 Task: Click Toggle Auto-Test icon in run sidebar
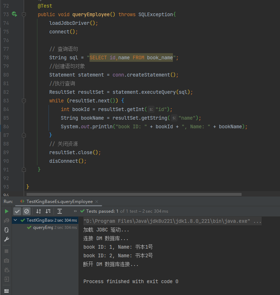pyautogui.click(x=6, y=230)
